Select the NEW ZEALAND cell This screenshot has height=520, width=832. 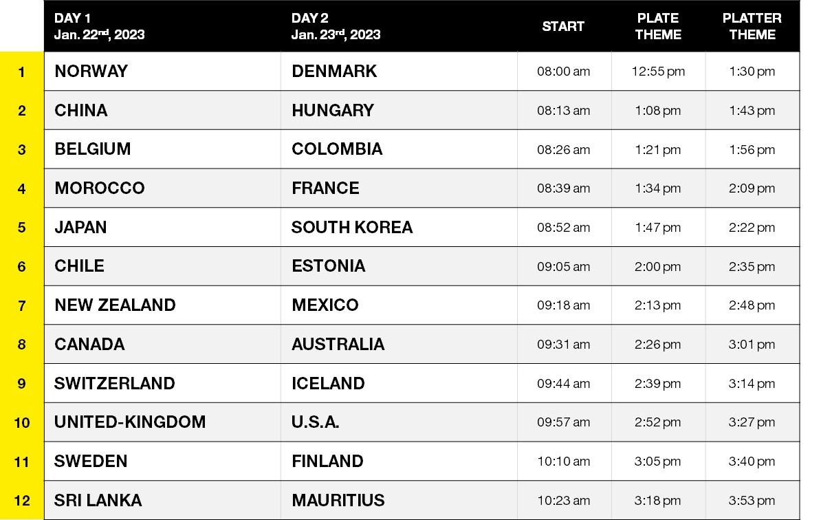click(x=115, y=305)
